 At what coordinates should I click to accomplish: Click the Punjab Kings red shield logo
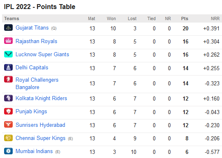[8, 111]
